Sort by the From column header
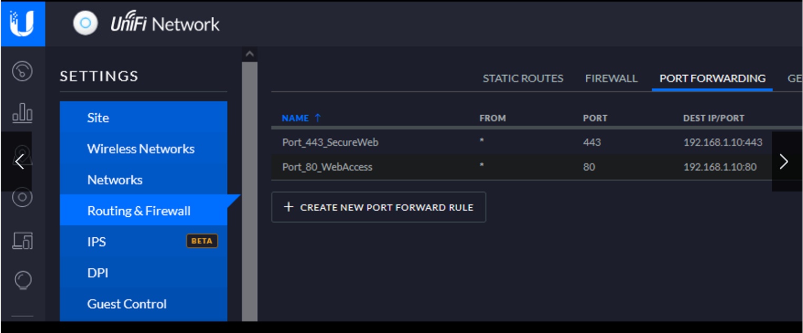The height and width of the screenshot is (333, 803). 492,118
